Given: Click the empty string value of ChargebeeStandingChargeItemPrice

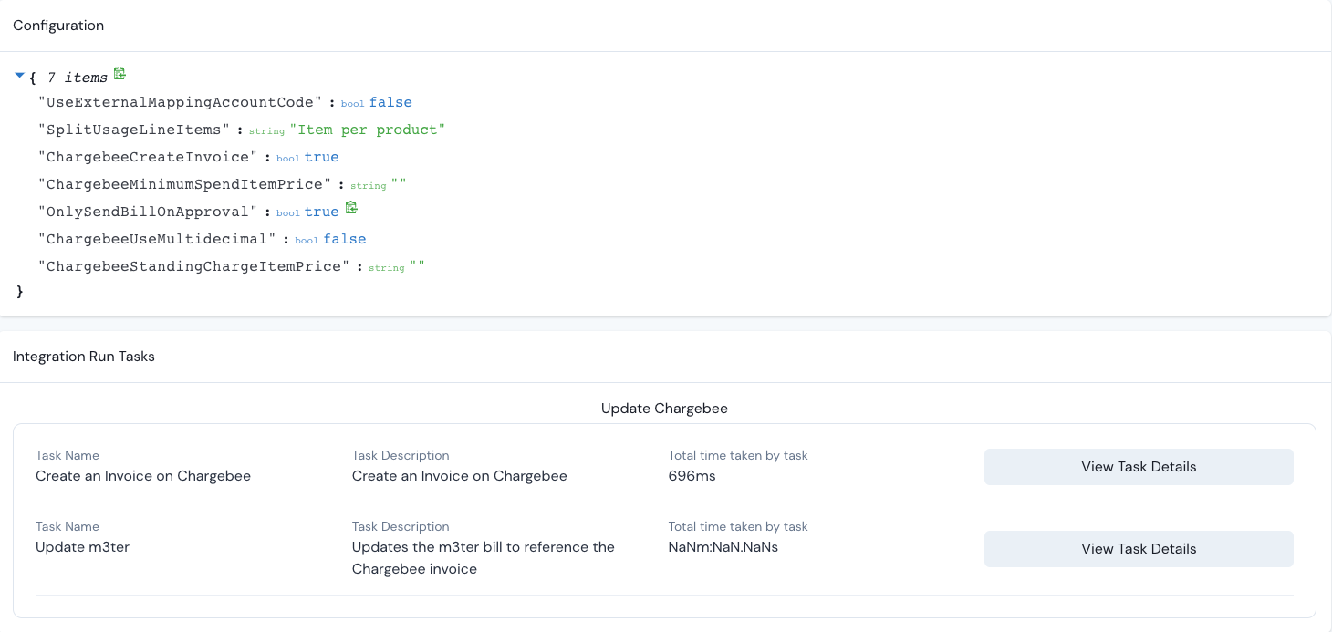Looking at the screenshot, I should (x=417, y=266).
